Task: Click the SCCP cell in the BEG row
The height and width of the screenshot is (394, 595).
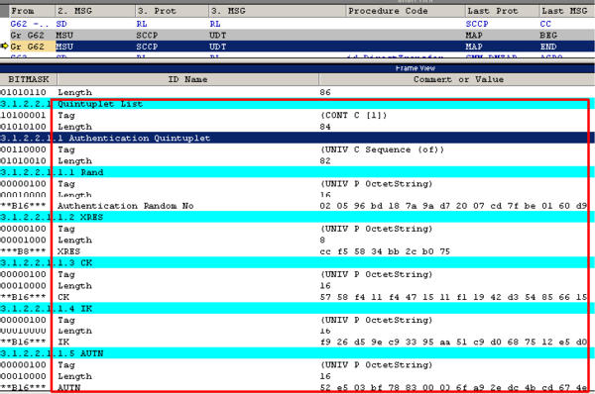Action: click(147, 36)
